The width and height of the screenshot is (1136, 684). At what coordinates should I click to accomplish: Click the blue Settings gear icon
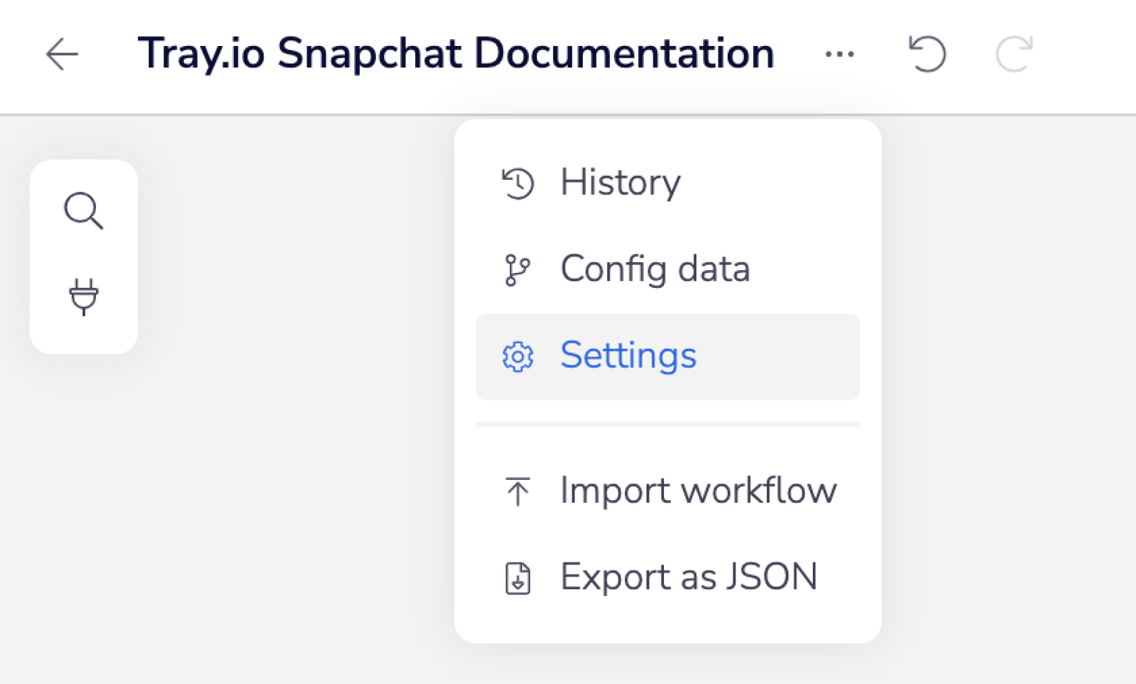(x=517, y=356)
